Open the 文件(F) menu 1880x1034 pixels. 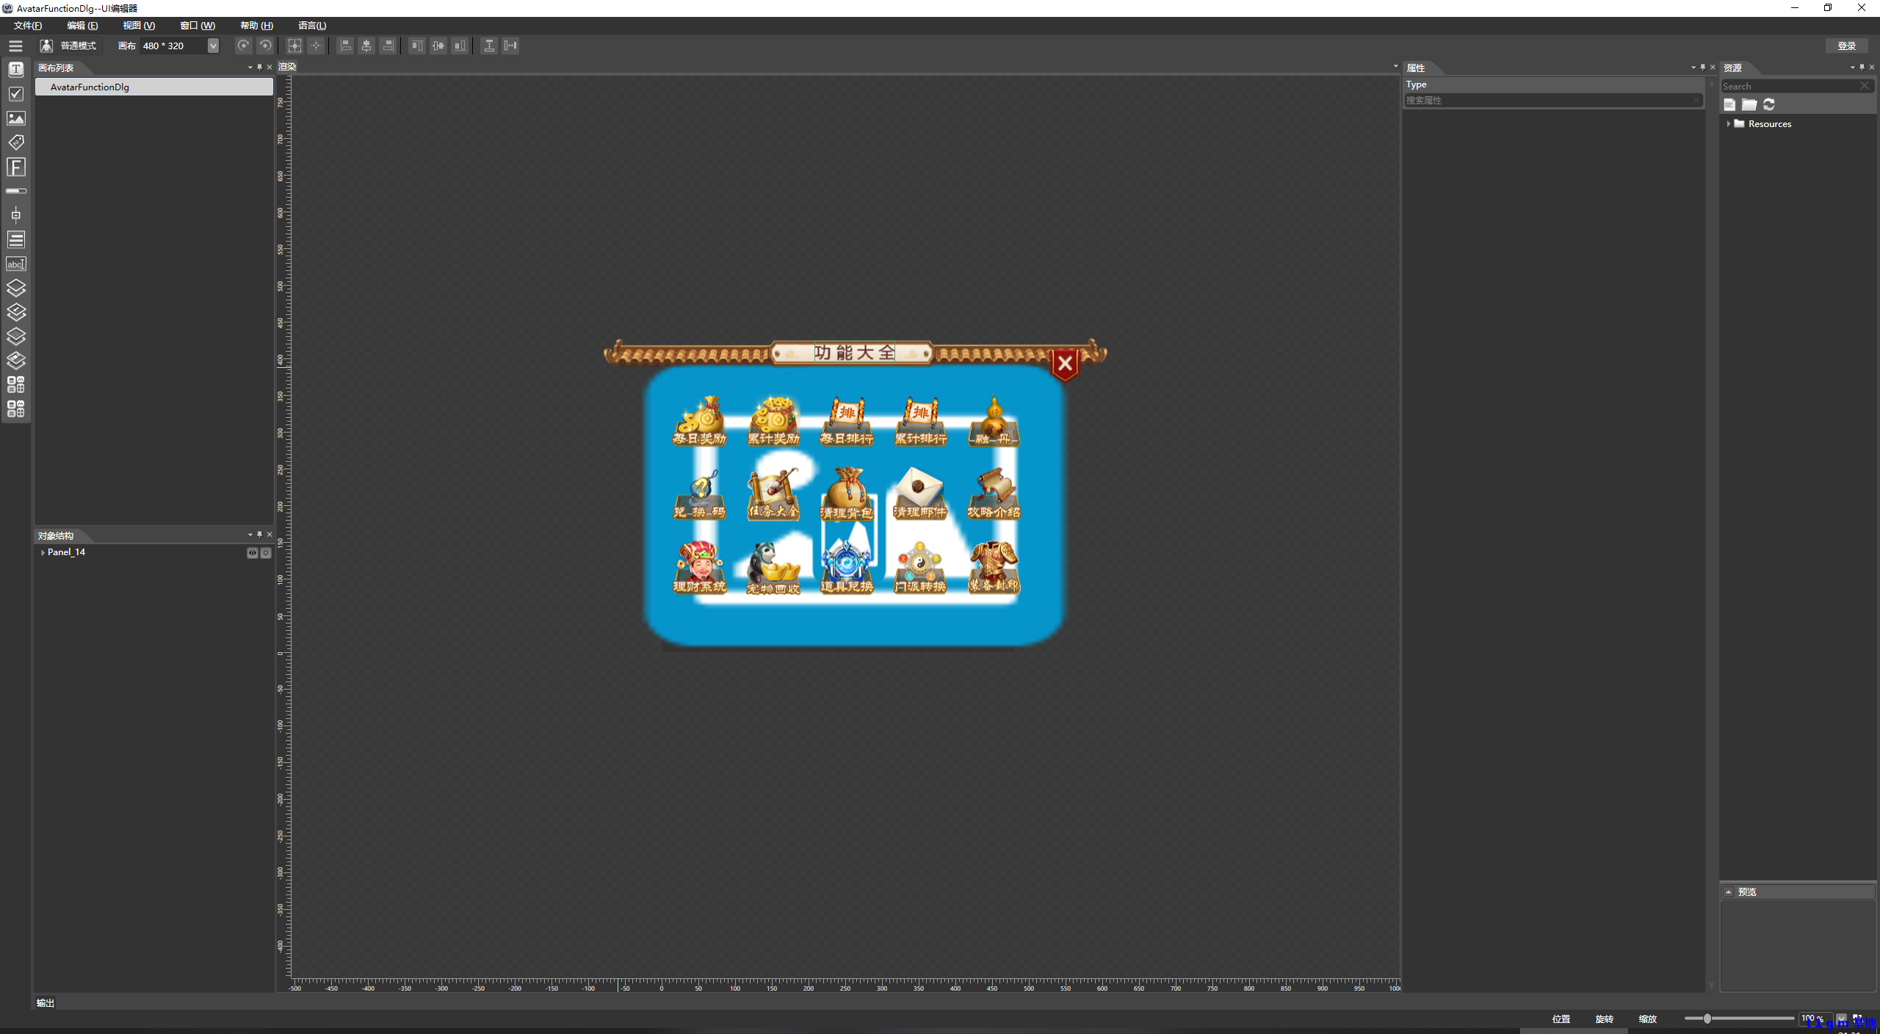[x=28, y=25]
